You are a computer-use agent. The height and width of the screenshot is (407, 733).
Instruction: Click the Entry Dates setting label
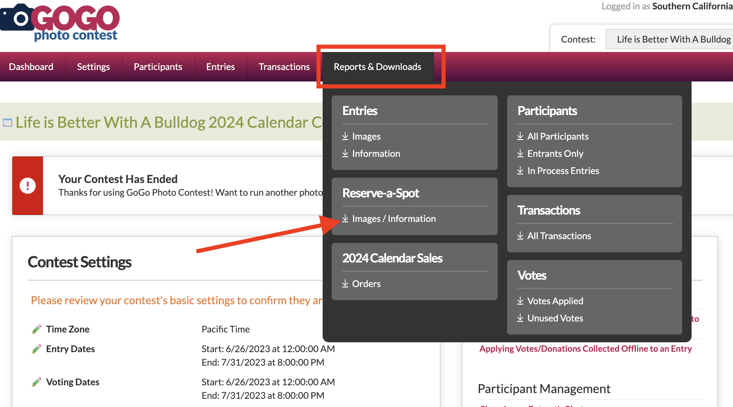click(71, 349)
